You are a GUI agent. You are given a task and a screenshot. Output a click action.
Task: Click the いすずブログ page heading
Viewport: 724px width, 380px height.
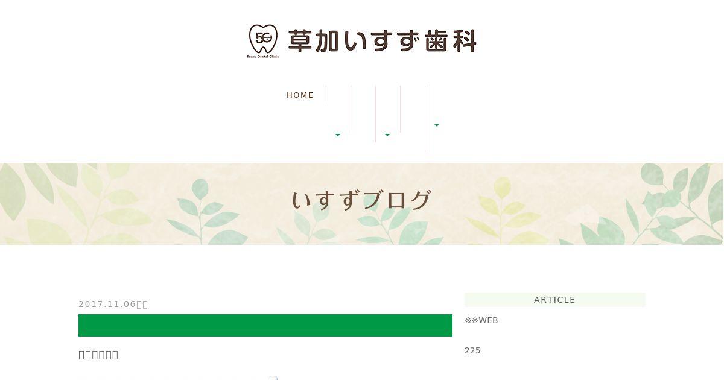click(x=362, y=200)
